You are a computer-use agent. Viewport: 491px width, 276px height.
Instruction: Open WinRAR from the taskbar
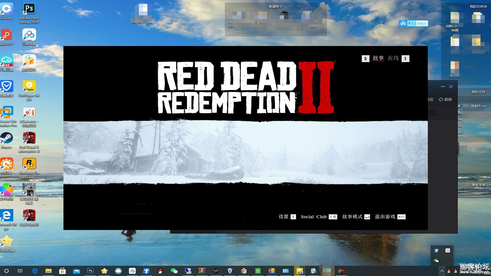(x=202, y=271)
